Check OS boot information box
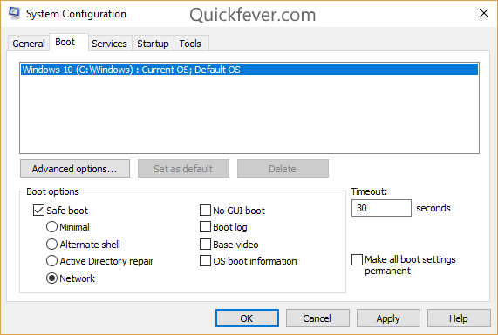 pyautogui.click(x=205, y=261)
